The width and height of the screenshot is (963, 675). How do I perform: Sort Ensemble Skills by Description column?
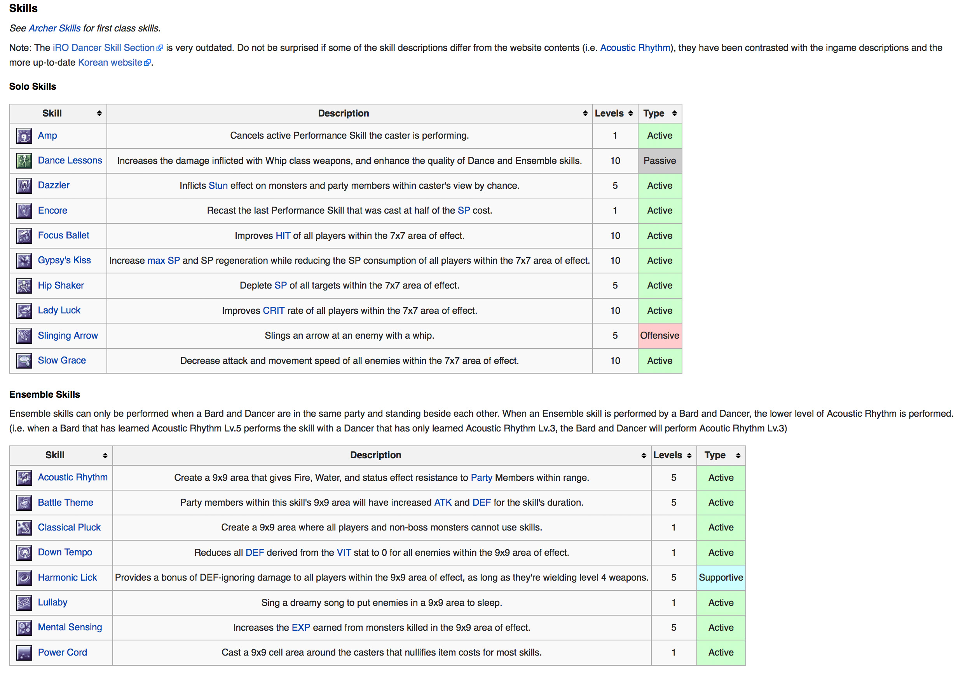[x=644, y=456]
